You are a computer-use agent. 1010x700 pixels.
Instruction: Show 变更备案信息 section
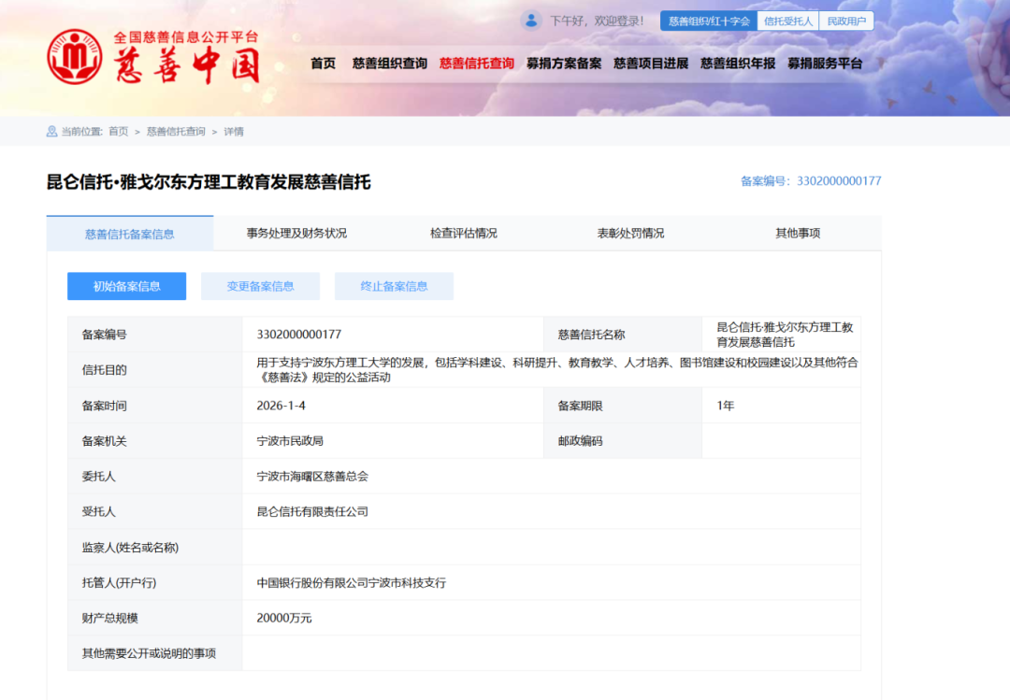coord(260,287)
